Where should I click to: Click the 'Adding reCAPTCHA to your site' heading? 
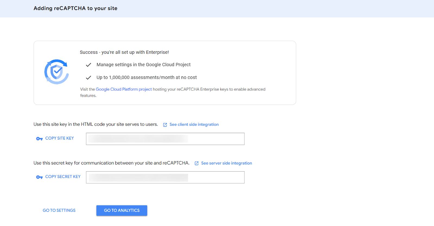click(75, 8)
